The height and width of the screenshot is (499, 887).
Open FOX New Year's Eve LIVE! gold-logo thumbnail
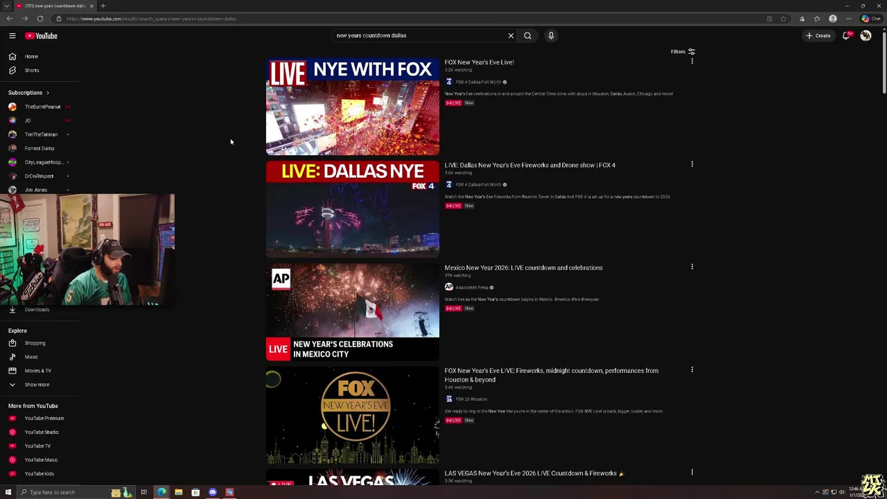tap(353, 414)
